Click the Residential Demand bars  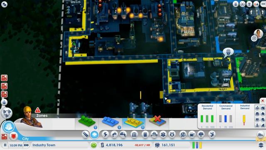(x=207, y=119)
